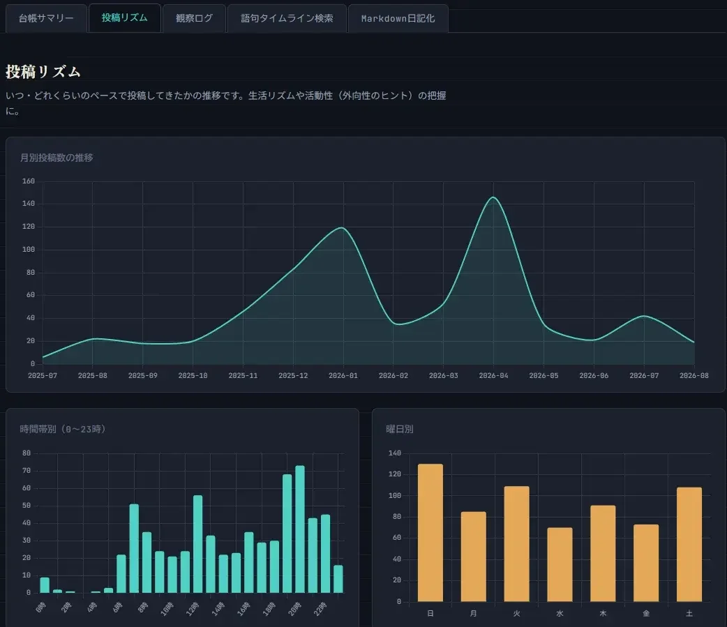The height and width of the screenshot is (627, 727).
Task: Click the 水 bar in weekday chart
Action: (x=560, y=564)
